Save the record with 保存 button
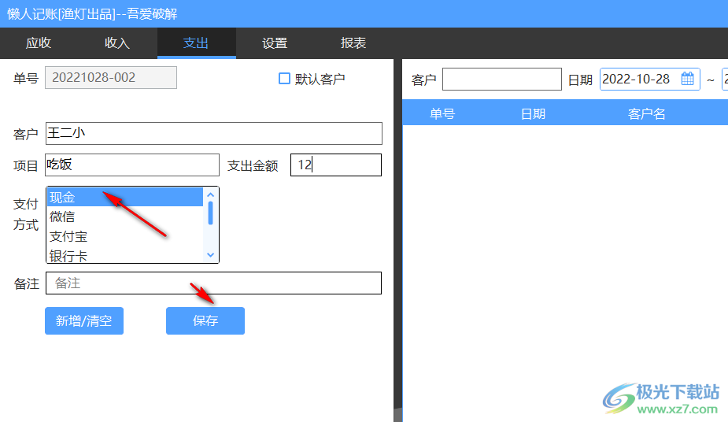Viewport: 728px width, 422px height. pos(205,320)
